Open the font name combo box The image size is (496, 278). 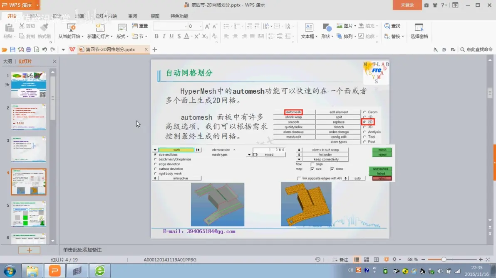169,26
